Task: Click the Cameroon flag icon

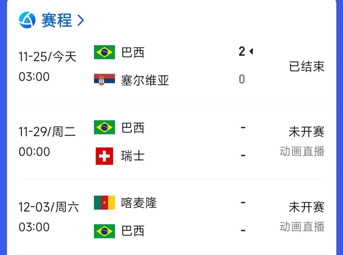Action: [104, 203]
